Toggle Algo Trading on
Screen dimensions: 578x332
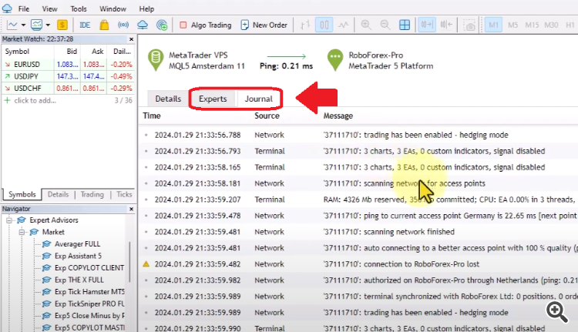point(205,25)
